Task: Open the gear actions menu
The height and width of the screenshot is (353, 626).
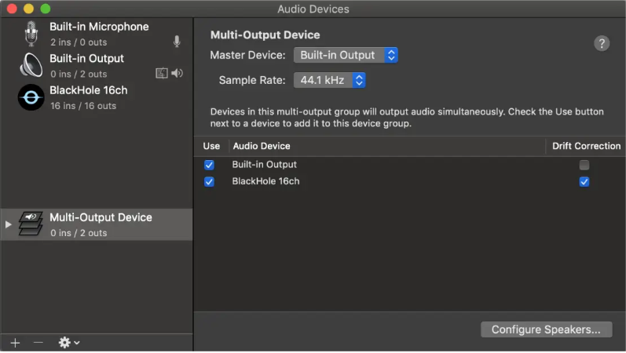Action: [x=68, y=343]
